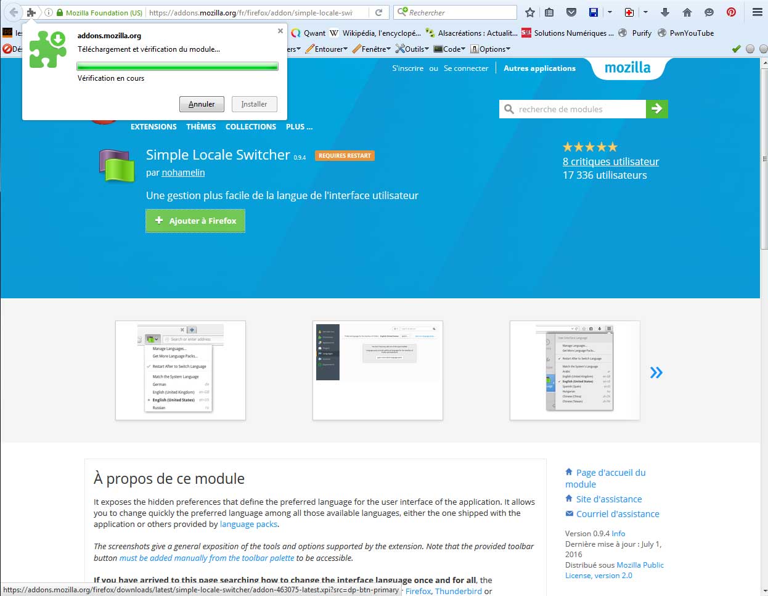Open the Qwant bookmark
Image resolution: width=768 pixels, height=596 pixels.
point(308,33)
